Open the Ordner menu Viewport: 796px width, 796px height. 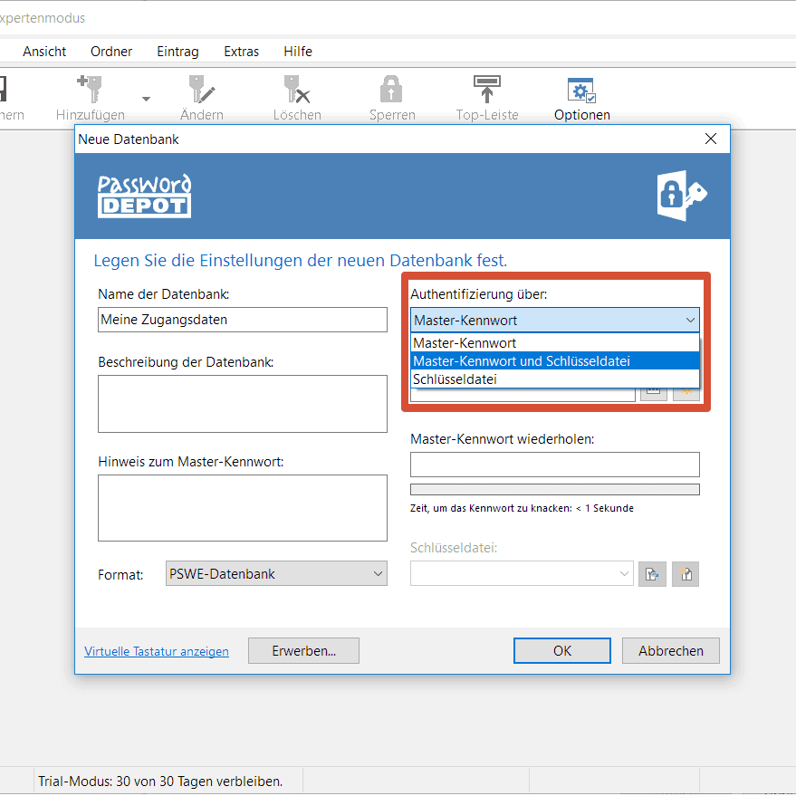(111, 52)
